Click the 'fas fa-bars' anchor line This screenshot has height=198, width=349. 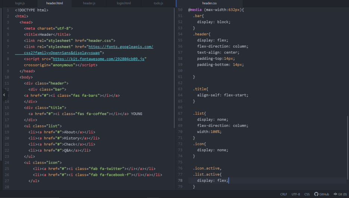click(x=72, y=95)
